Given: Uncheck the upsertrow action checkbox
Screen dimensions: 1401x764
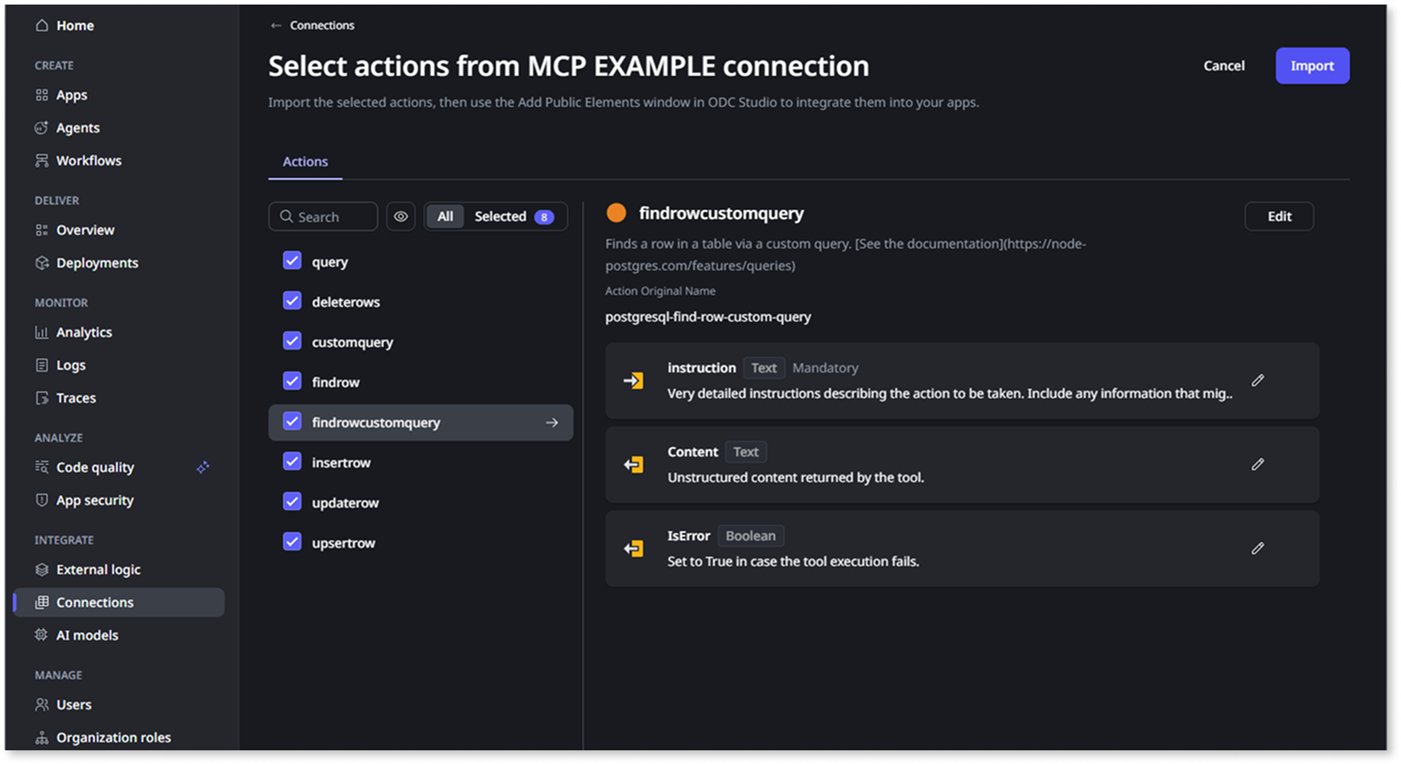Looking at the screenshot, I should coord(292,542).
